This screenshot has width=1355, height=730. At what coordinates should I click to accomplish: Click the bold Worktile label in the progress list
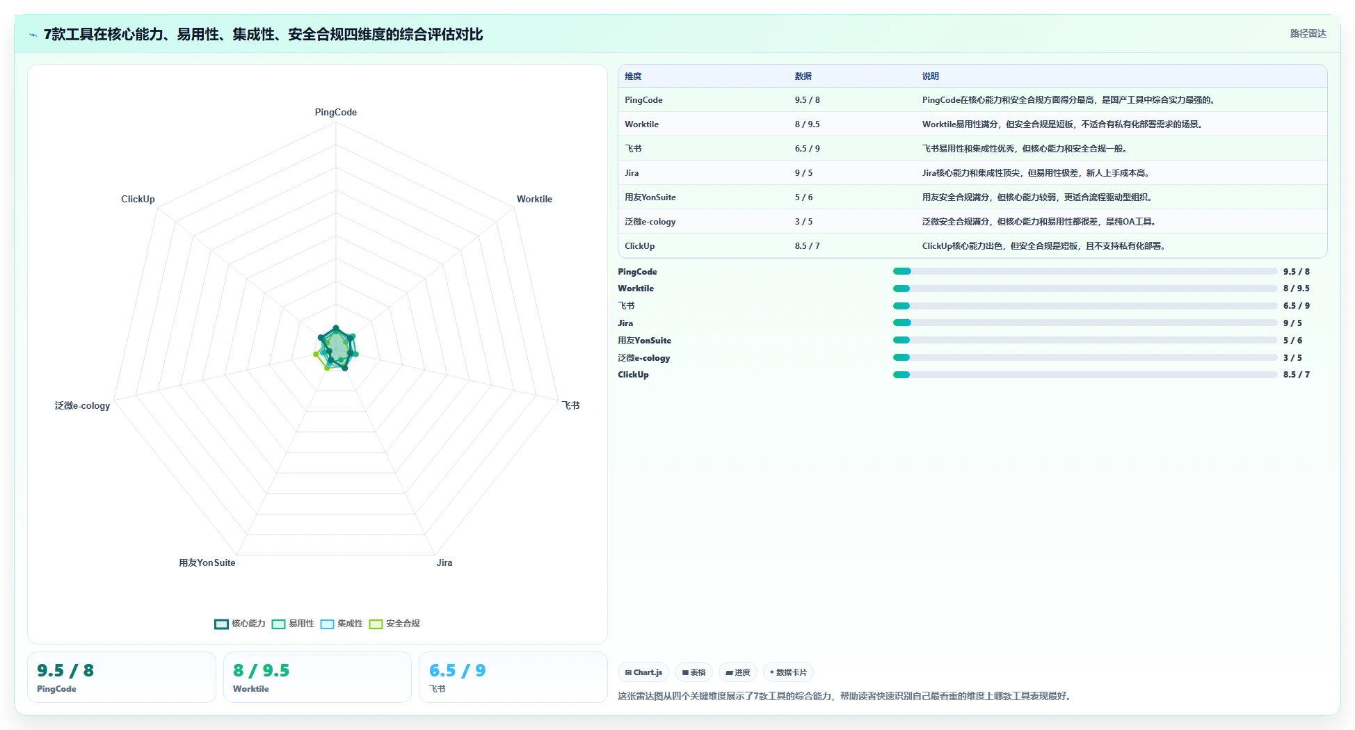pyautogui.click(x=636, y=289)
